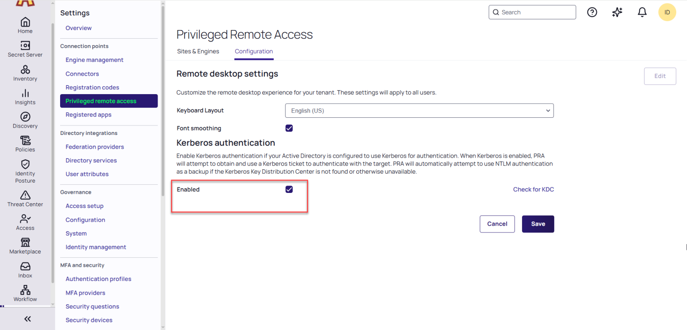687x330 pixels.
Task: Uncheck Kerberos Enabled checkbox
Action: (289, 189)
